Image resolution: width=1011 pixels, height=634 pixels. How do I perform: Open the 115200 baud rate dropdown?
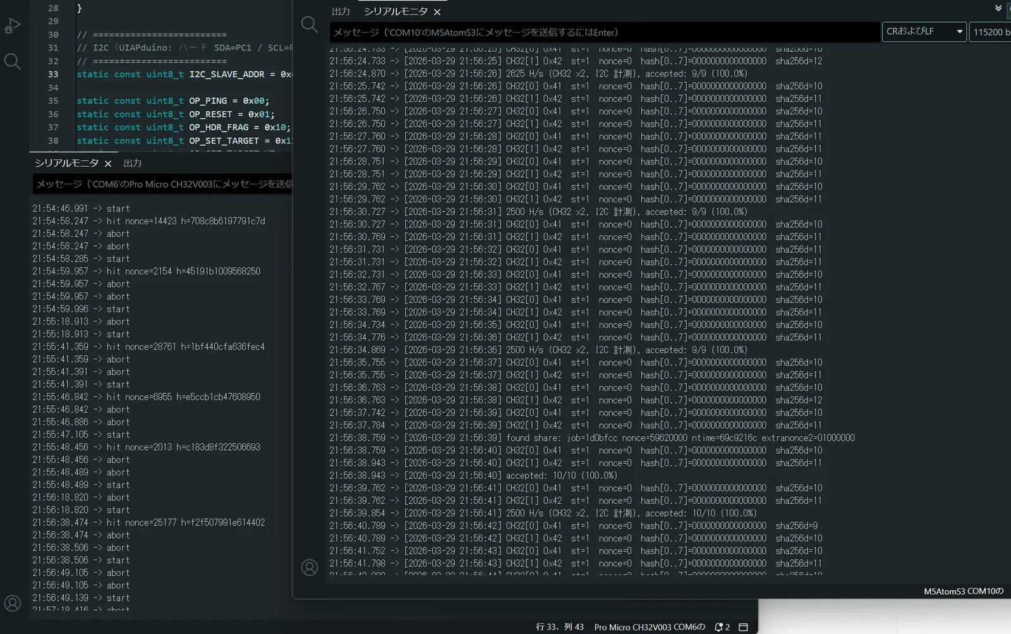click(x=990, y=32)
